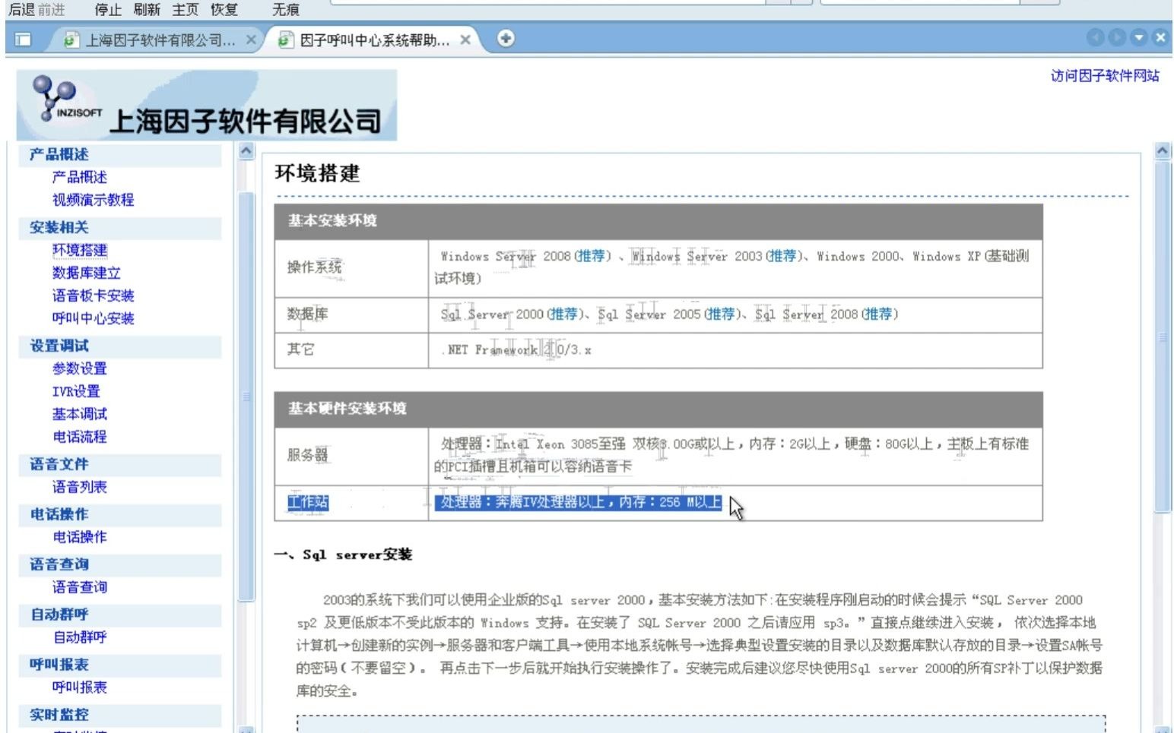This screenshot has width=1174, height=733.
Task: Click the close-all X icon in tab bar
Action: (1160, 37)
